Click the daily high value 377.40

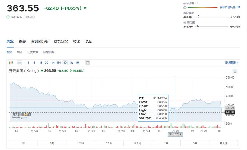click(x=235, y=17)
